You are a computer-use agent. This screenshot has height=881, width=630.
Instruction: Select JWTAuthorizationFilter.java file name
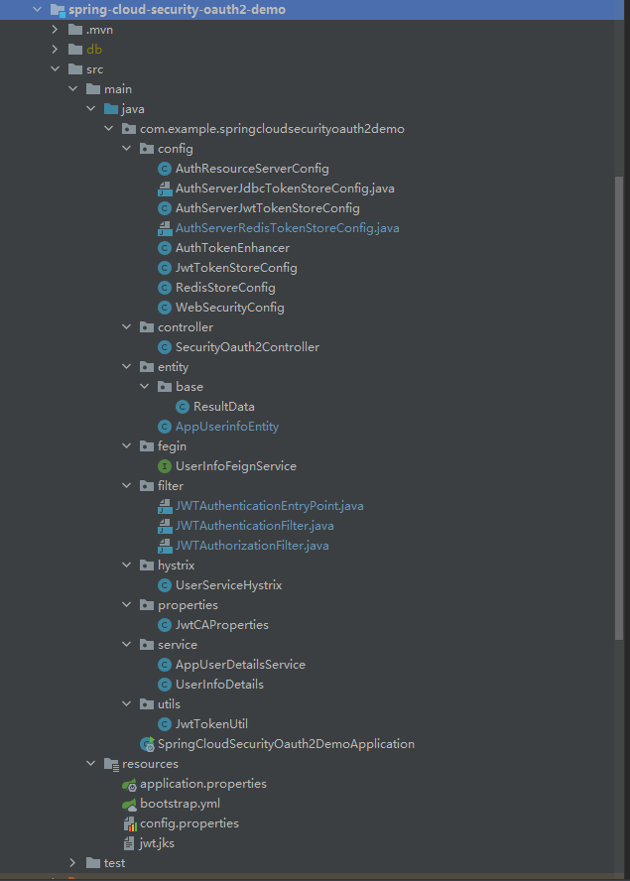click(x=252, y=546)
